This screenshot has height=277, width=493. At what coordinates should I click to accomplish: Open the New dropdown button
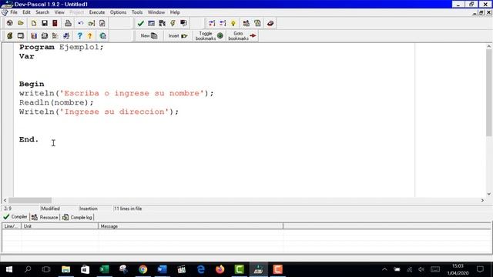coord(149,36)
